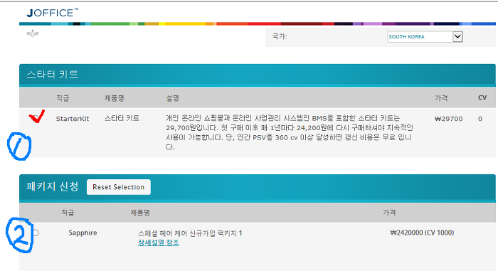Click the small leaf emblem under the logo

point(33,33)
